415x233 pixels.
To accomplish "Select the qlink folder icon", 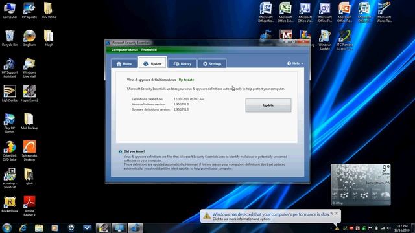I will coord(29,177).
